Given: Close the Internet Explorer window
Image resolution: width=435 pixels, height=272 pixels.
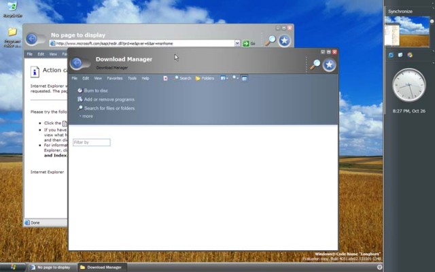Looking at the screenshot, I should (290, 28).
